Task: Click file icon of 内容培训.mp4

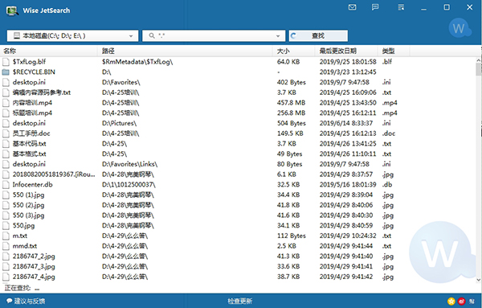Action: coord(6,103)
